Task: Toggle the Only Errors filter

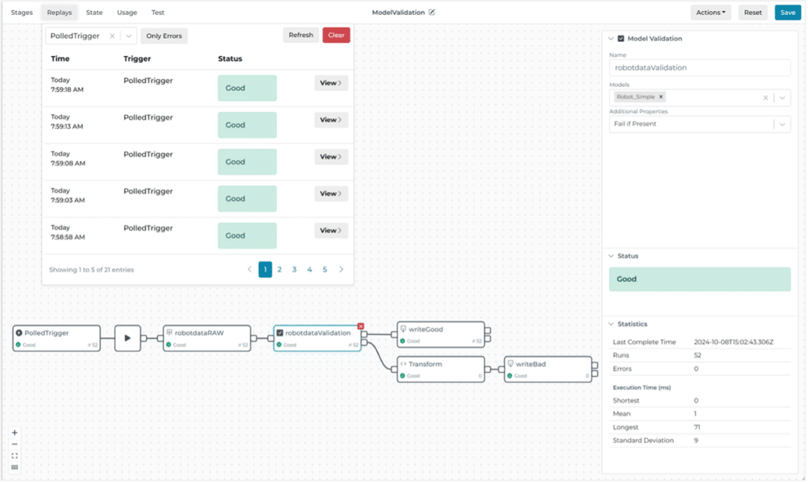Action: (x=164, y=36)
